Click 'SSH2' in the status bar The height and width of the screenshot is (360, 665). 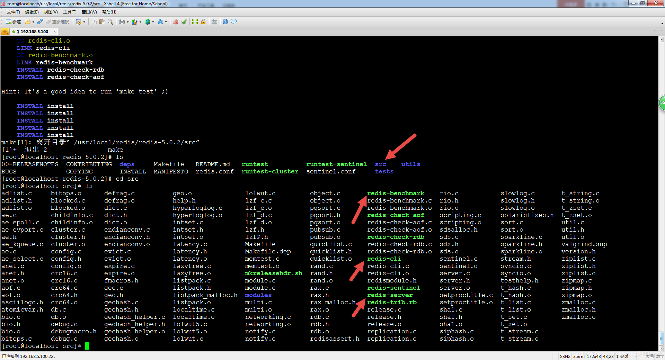(x=565, y=357)
